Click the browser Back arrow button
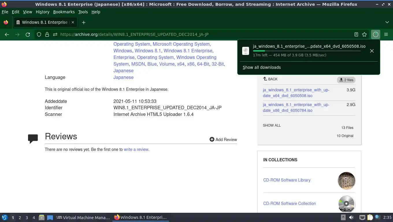 tap(7, 34)
